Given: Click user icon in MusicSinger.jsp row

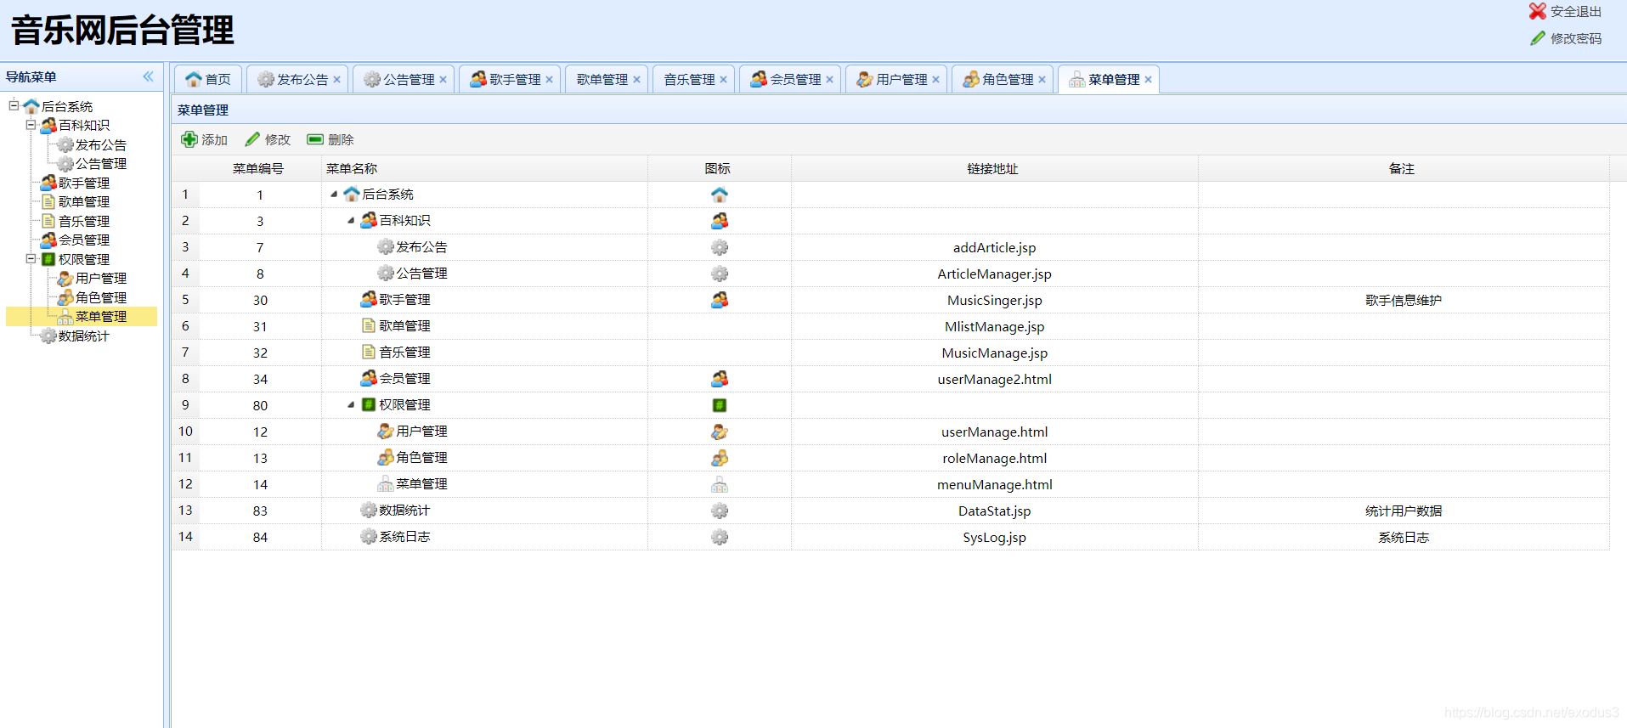Looking at the screenshot, I should 720,300.
